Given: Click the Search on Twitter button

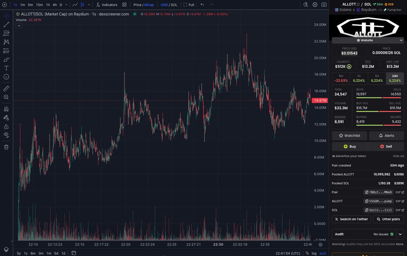Looking at the screenshot, I should [x=351, y=219].
